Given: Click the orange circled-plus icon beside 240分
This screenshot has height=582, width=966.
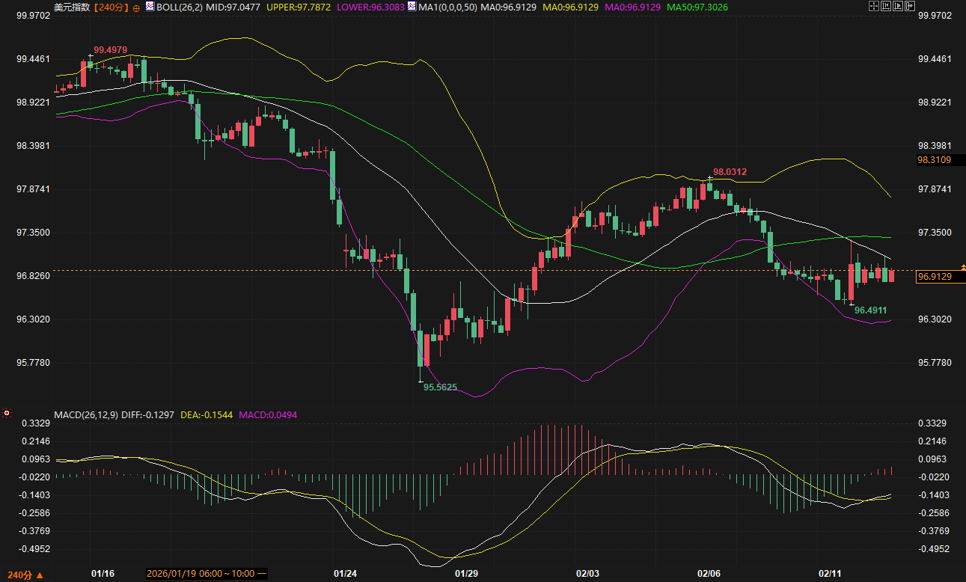Looking at the screenshot, I should [136, 7].
